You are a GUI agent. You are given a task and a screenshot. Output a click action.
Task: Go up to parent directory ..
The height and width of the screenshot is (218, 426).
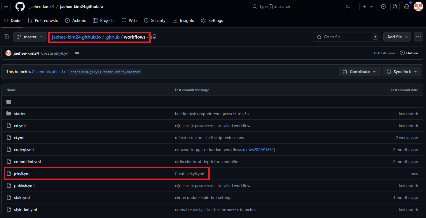point(15,102)
